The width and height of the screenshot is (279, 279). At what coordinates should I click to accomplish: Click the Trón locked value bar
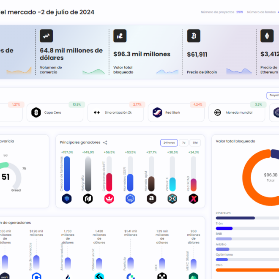[x=224, y=228]
